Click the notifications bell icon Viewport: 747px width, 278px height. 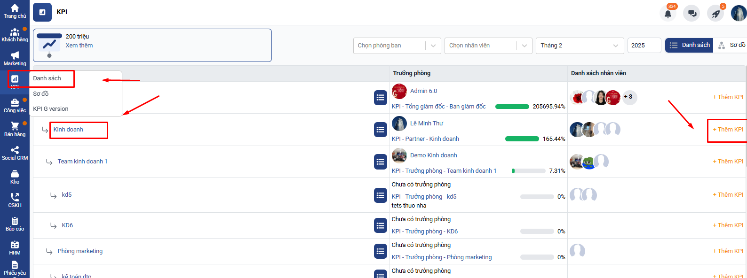[x=668, y=14]
